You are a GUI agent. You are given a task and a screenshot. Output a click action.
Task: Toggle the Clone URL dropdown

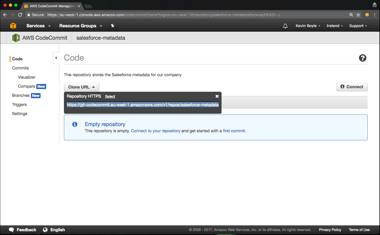coord(82,87)
